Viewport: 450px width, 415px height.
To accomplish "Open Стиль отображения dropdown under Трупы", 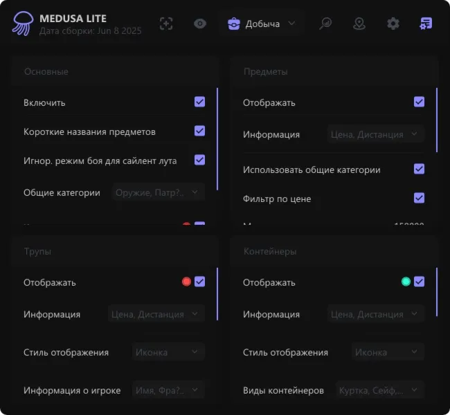I will (168, 352).
